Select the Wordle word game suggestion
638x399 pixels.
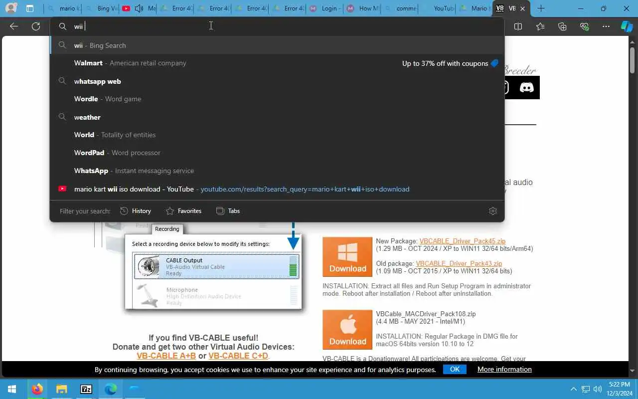point(277,99)
